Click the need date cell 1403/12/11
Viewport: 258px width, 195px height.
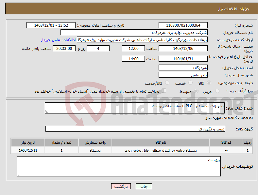(x=28, y=150)
